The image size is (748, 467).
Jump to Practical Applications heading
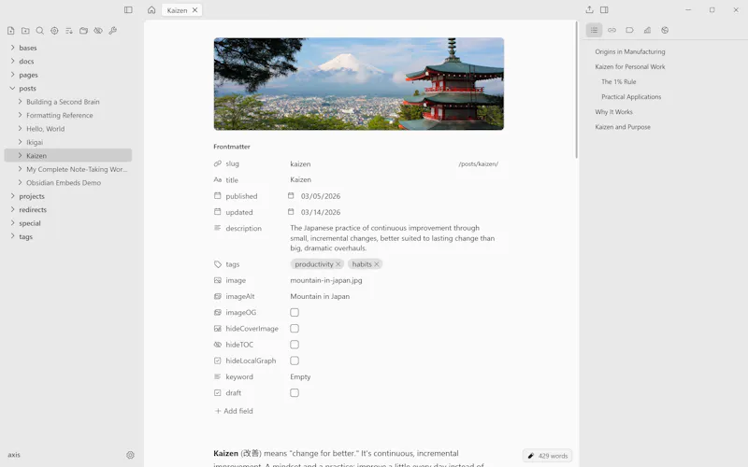(x=631, y=97)
